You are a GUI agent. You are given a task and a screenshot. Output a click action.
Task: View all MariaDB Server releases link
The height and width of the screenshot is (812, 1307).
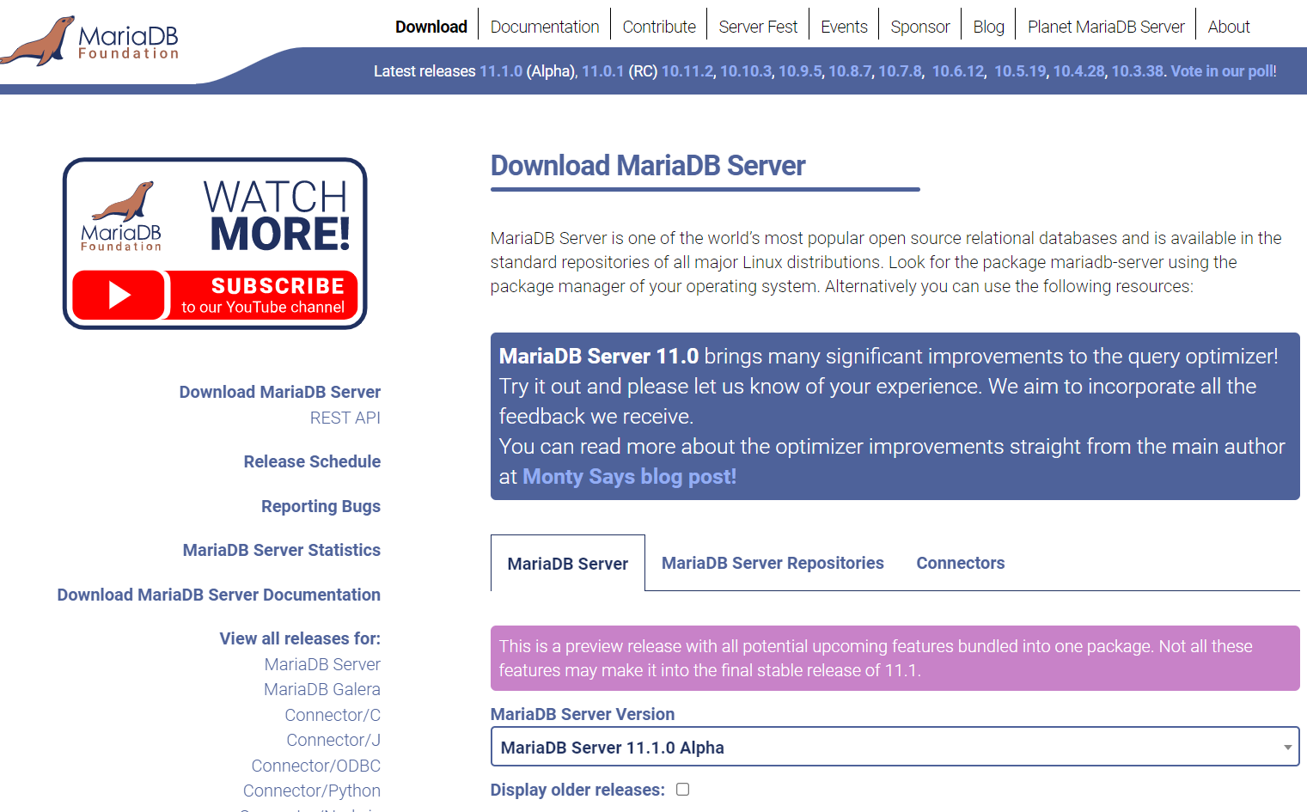click(322, 664)
